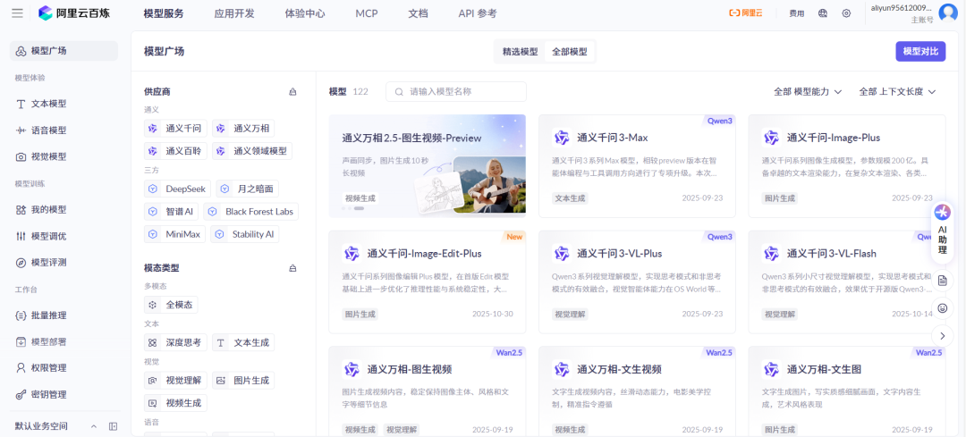Click the model name search field
The image size is (966, 437).
[x=456, y=91]
